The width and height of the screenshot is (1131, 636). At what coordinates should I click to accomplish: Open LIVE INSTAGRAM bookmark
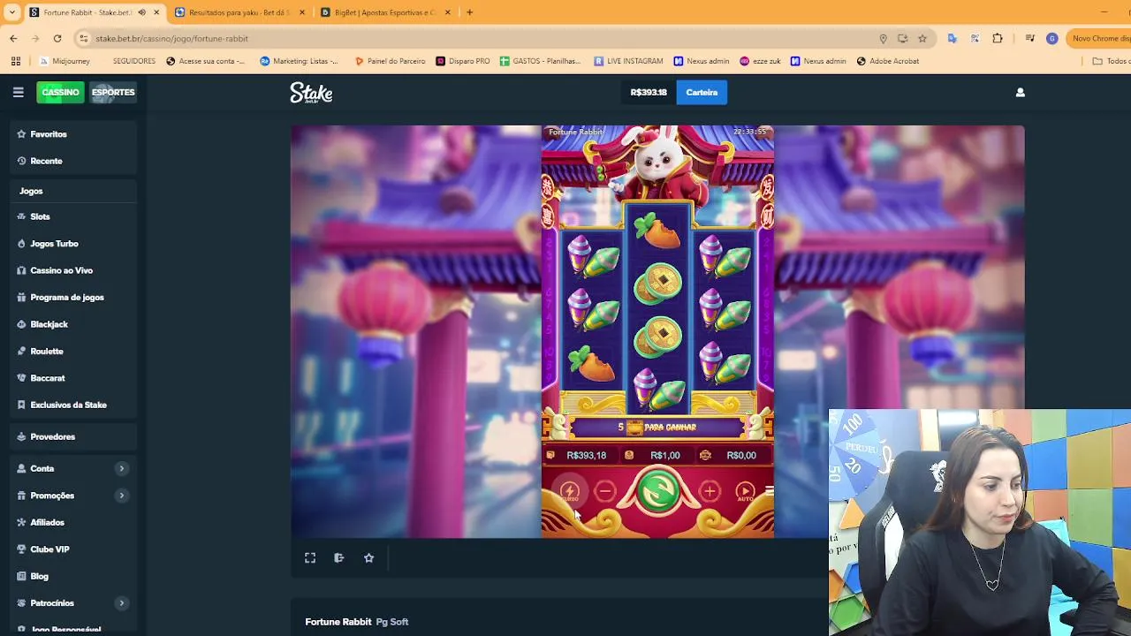click(x=628, y=61)
